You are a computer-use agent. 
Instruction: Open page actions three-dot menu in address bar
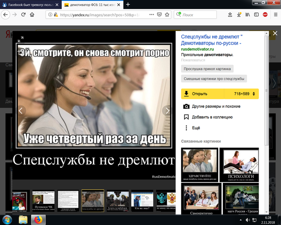coord(151,15)
